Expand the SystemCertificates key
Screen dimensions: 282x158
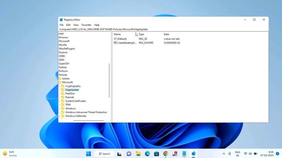point(59,101)
